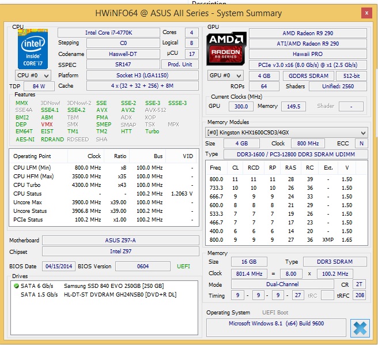Viewport: 378px width, 345px height.
Task: Select the Intel Core i7-4770K name field
Action: (109, 32)
